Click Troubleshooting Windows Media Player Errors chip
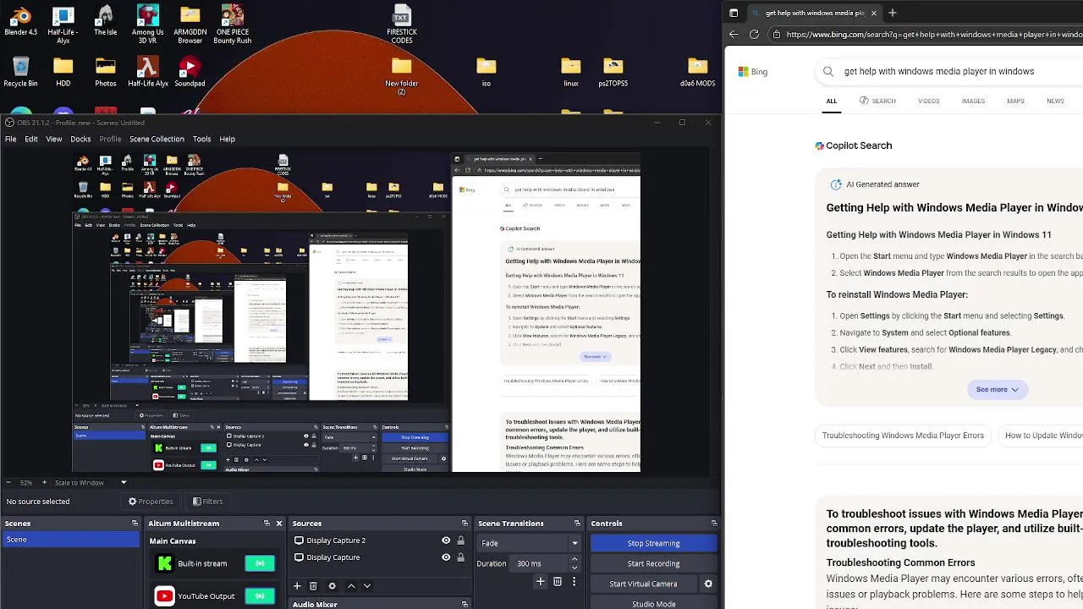 (903, 436)
